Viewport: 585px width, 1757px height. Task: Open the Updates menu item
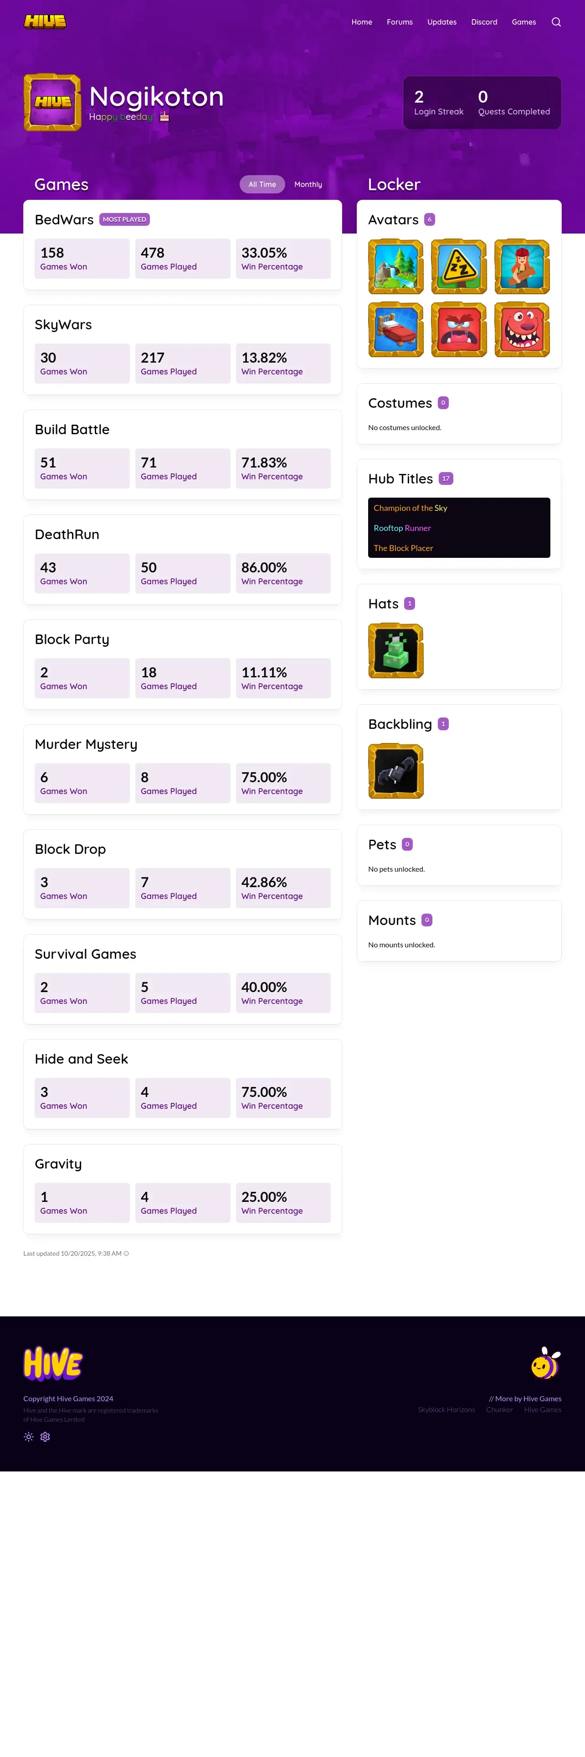442,22
